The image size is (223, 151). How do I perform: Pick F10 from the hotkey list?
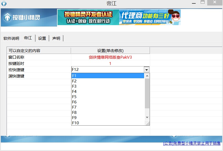[x=108, y=123]
